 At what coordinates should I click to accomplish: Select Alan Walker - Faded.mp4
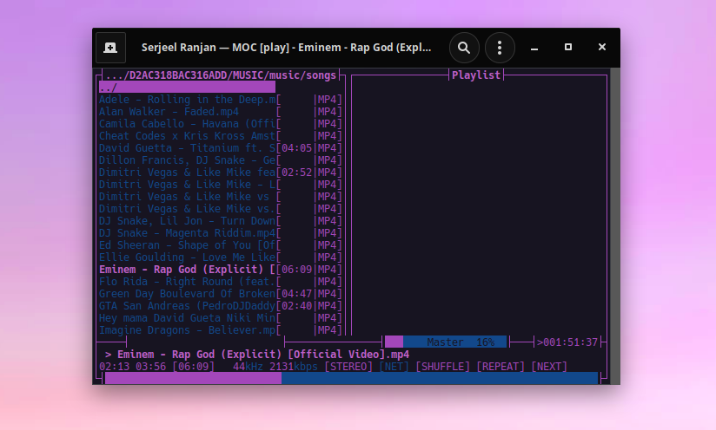[221, 112]
